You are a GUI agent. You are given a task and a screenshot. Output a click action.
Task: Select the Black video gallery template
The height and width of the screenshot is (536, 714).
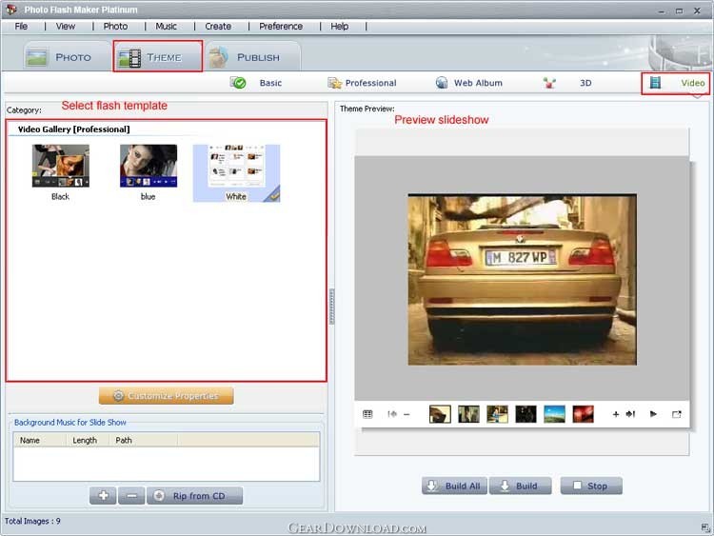[x=61, y=167]
